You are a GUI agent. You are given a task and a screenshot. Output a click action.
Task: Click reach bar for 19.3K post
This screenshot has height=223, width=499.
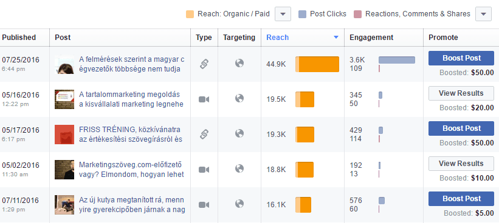pos(305,135)
